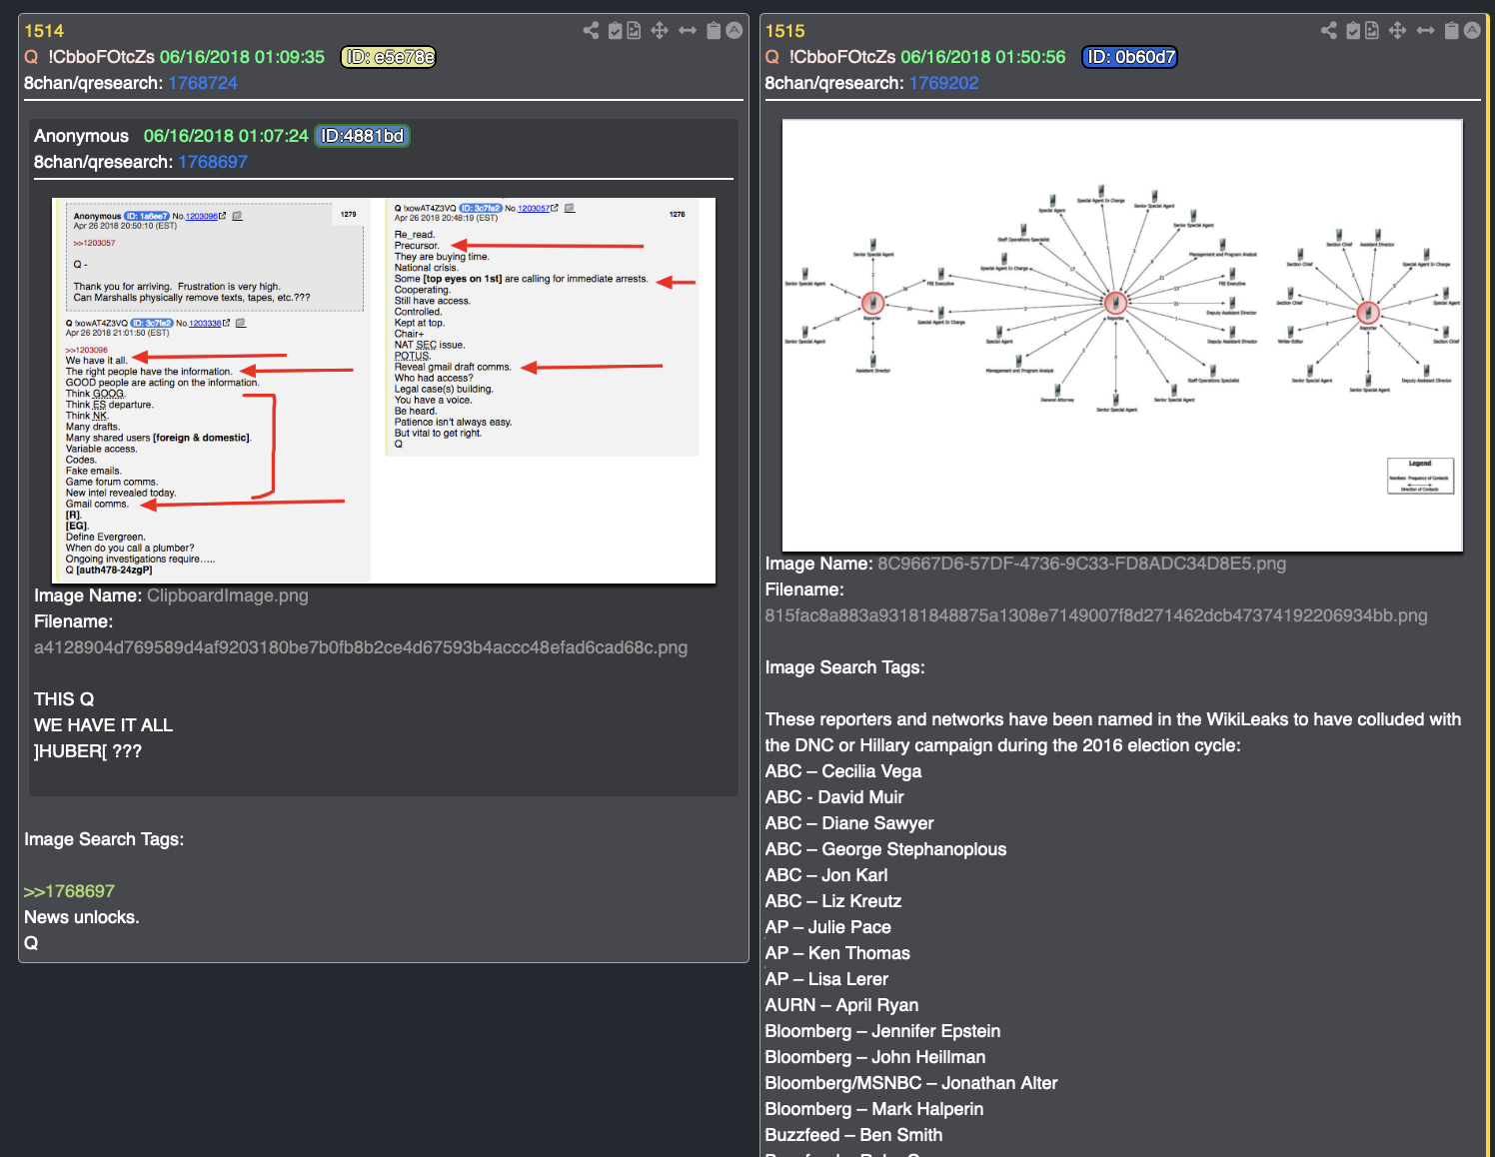This screenshot has height=1157, width=1495.
Task: Click the 'AP – Lisa Lerer' entry
Action: 826,979
